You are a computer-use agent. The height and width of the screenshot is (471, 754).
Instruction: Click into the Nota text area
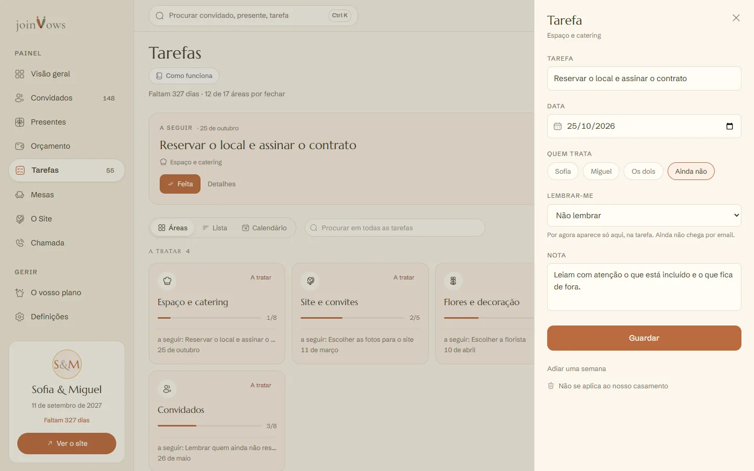(x=644, y=287)
